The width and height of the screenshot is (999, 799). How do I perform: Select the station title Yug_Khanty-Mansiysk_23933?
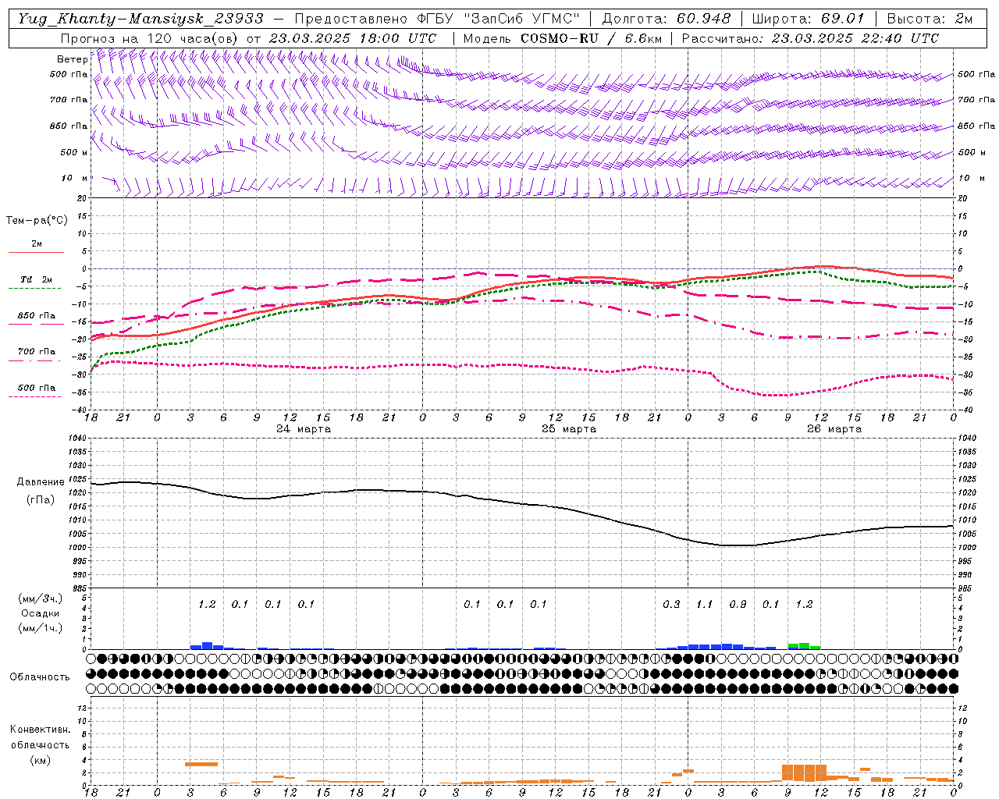coord(140,18)
